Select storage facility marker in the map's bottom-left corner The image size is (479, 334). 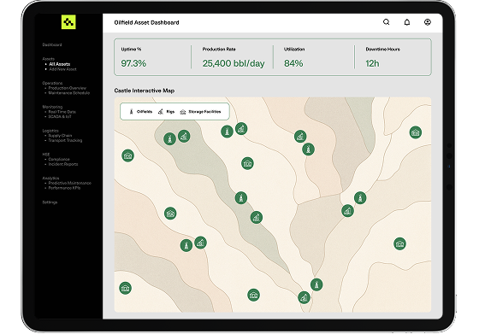tap(125, 288)
